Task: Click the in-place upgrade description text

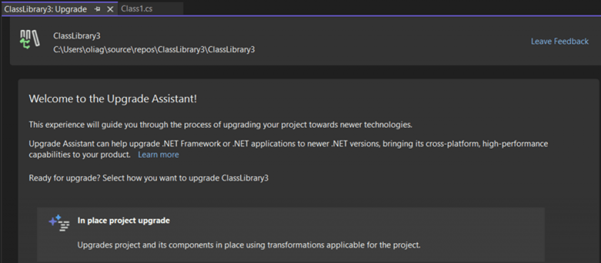Action: pos(249,244)
